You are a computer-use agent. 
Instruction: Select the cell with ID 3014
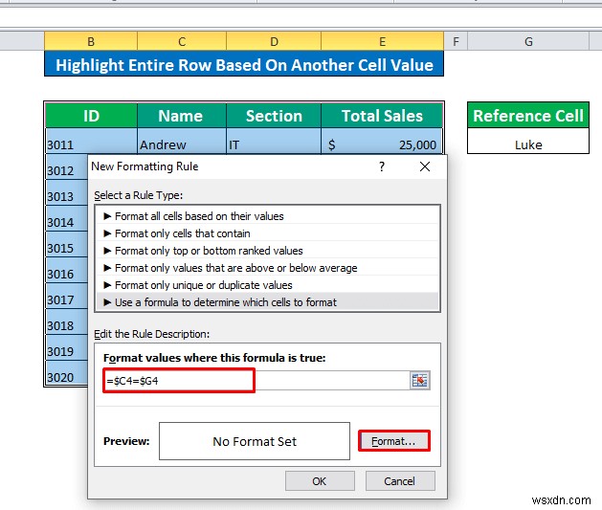(66, 219)
